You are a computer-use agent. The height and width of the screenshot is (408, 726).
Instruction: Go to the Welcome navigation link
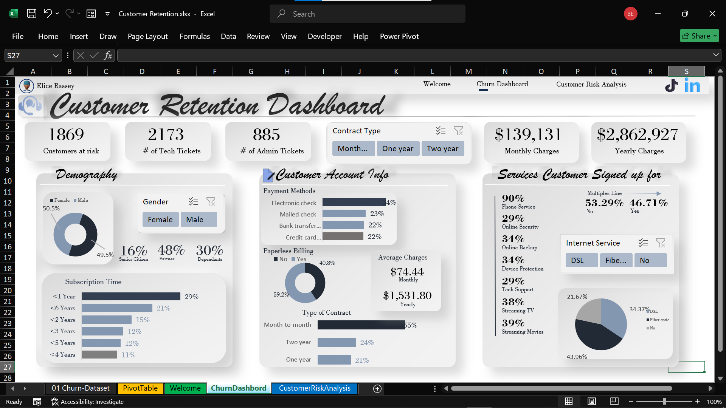[x=437, y=84]
